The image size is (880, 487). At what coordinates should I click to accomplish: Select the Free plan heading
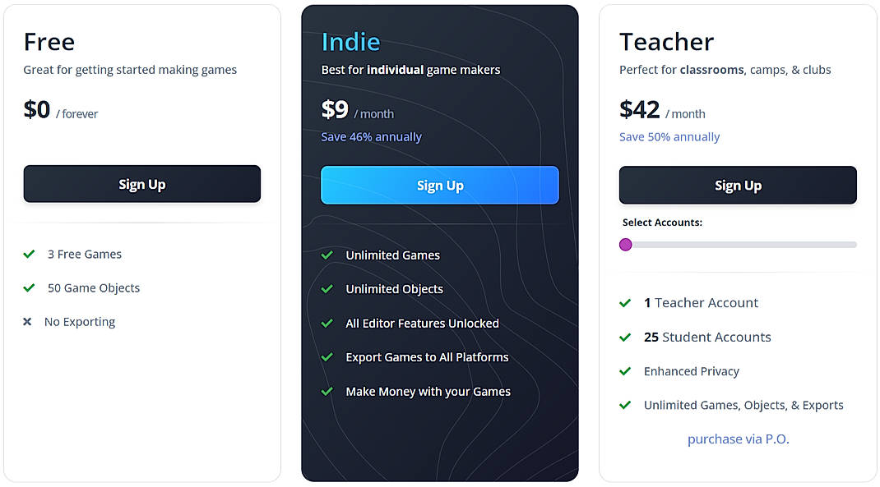coord(48,41)
